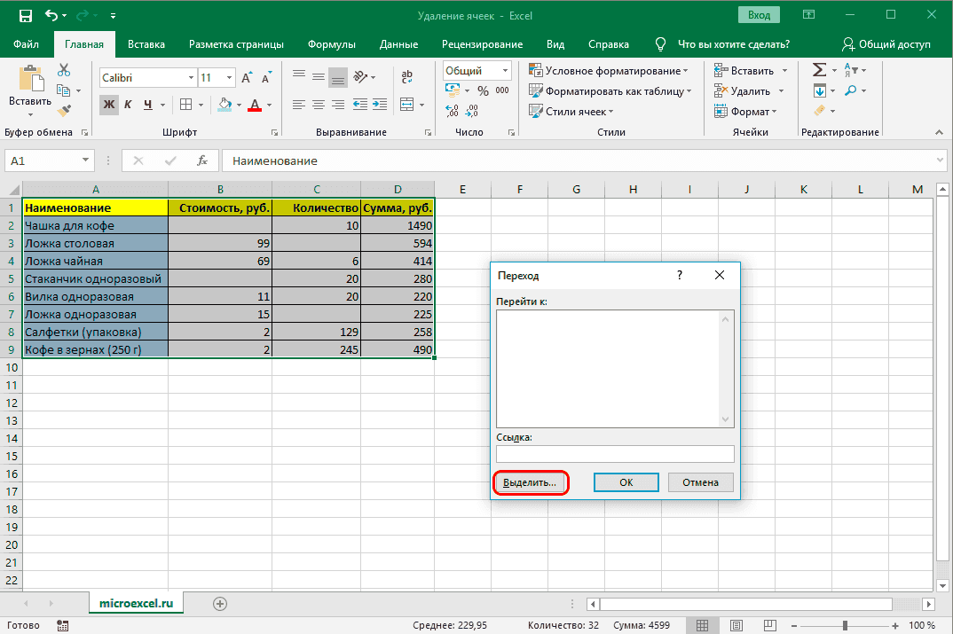Click the red font color swatch
The image size is (953, 634).
(x=255, y=106)
